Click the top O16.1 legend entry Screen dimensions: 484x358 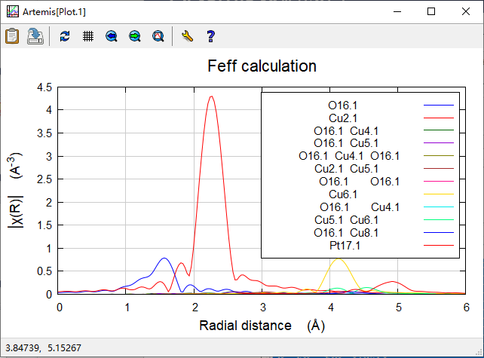click(x=343, y=106)
